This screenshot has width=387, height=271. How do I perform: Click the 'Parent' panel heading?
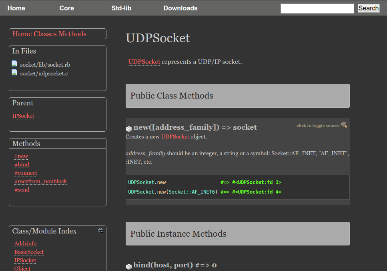pyautogui.click(x=23, y=103)
